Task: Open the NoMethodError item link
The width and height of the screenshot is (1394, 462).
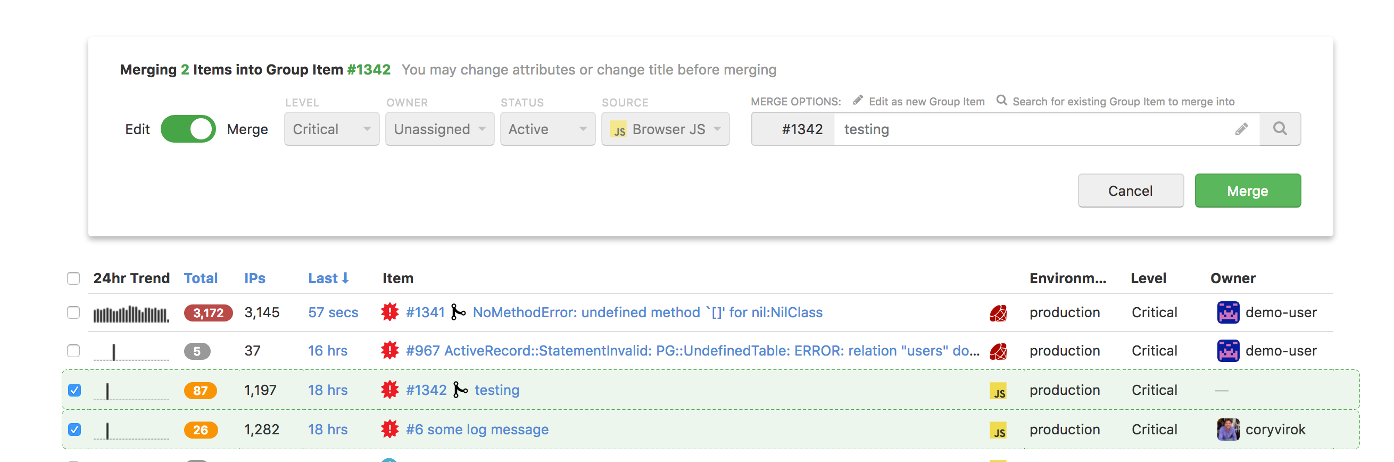Action: pyautogui.click(x=647, y=312)
